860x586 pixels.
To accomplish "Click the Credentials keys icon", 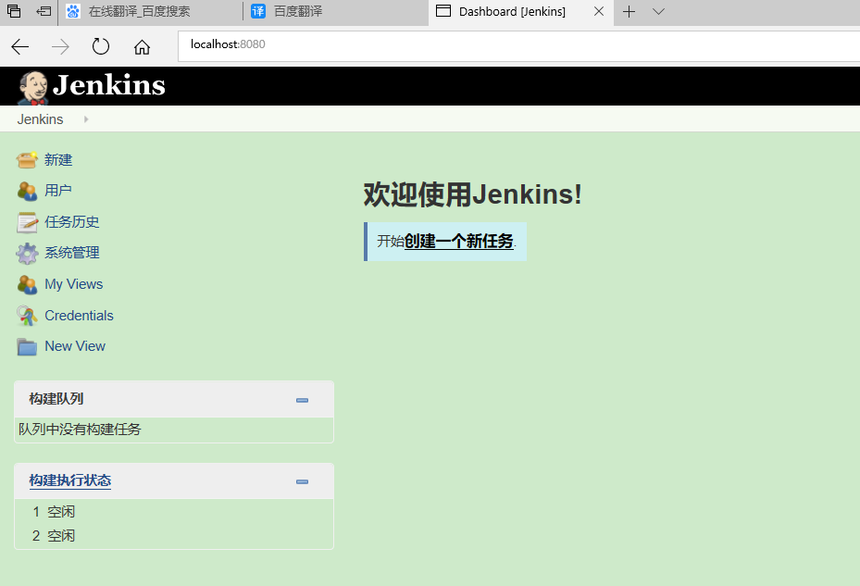I will 27,316.
